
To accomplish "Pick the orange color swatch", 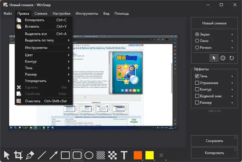I will click(138, 155).
